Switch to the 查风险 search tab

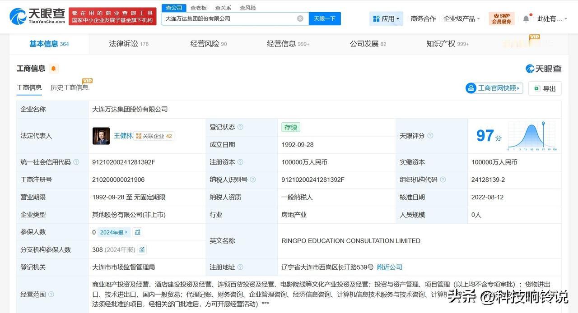click(x=248, y=8)
